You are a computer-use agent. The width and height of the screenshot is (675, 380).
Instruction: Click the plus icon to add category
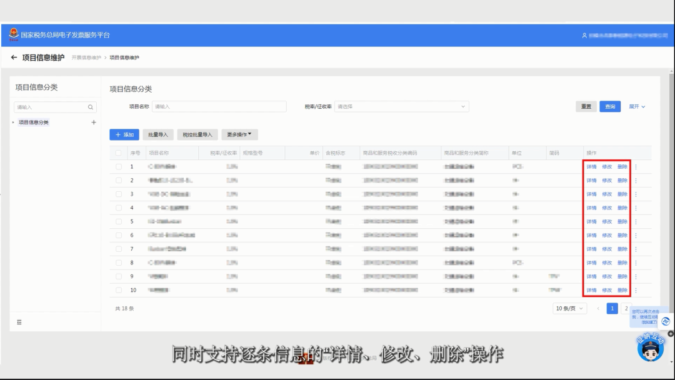(x=94, y=122)
